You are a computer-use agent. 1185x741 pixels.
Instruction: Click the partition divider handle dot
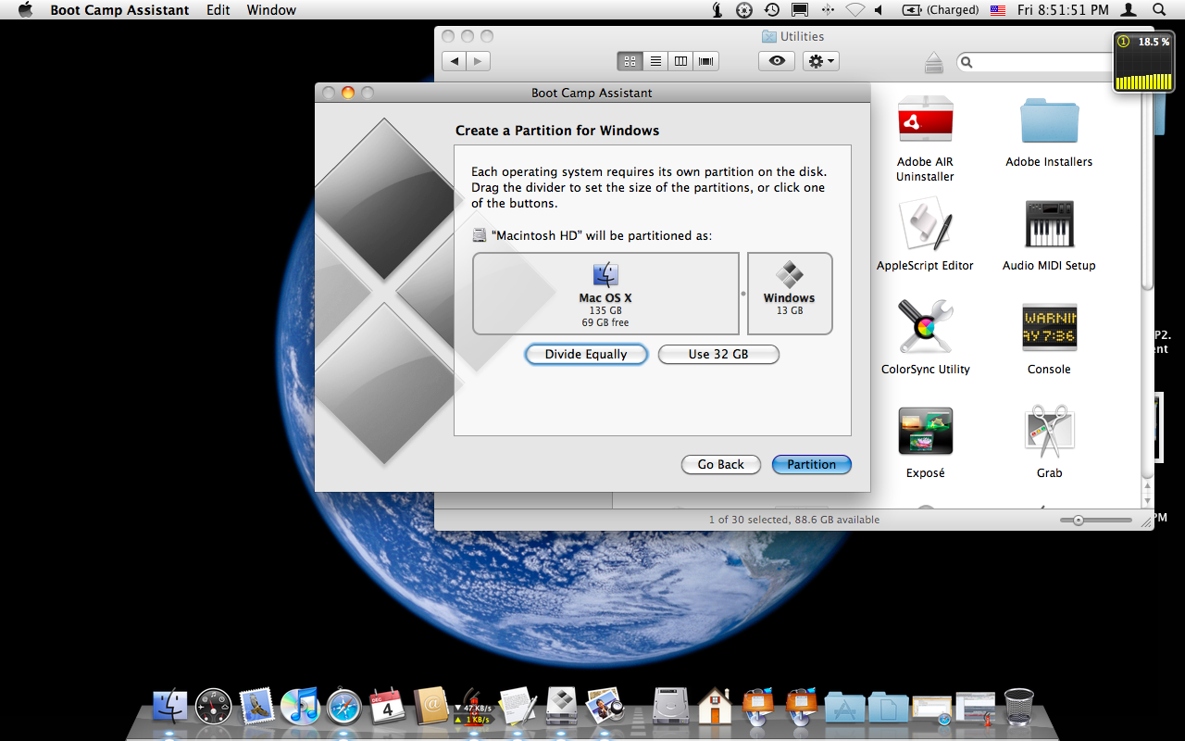[743, 294]
